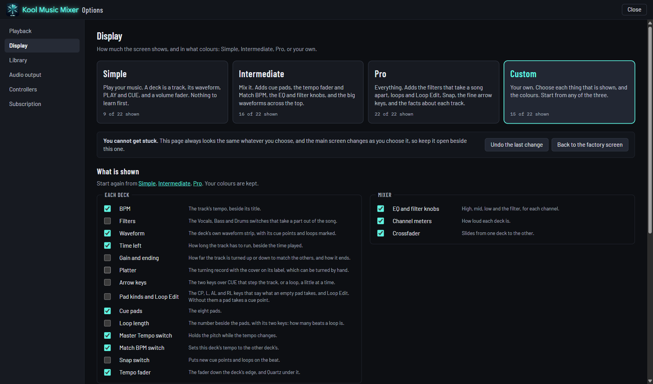This screenshot has width=653, height=384.
Task: Check the Gain and ending box
Action: click(108, 258)
